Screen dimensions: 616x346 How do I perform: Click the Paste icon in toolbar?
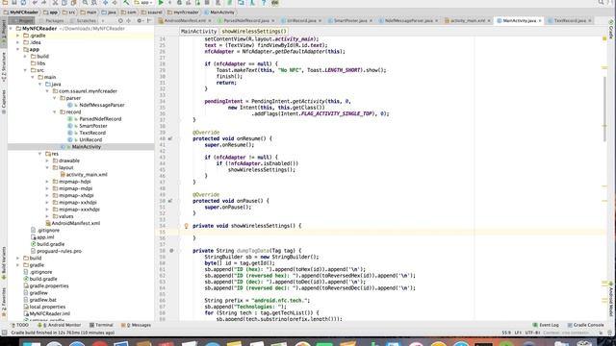(x=74, y=3)
